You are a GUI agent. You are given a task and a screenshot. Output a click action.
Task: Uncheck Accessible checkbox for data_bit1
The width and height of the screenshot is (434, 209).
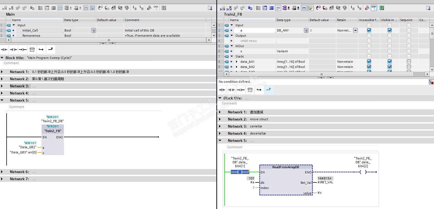coord(369,62)
